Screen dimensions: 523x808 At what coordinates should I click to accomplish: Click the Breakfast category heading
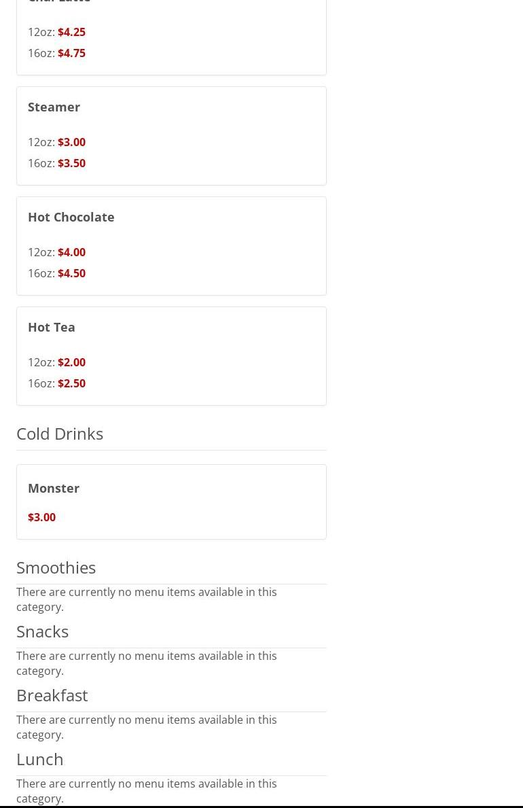coord(52,695)
